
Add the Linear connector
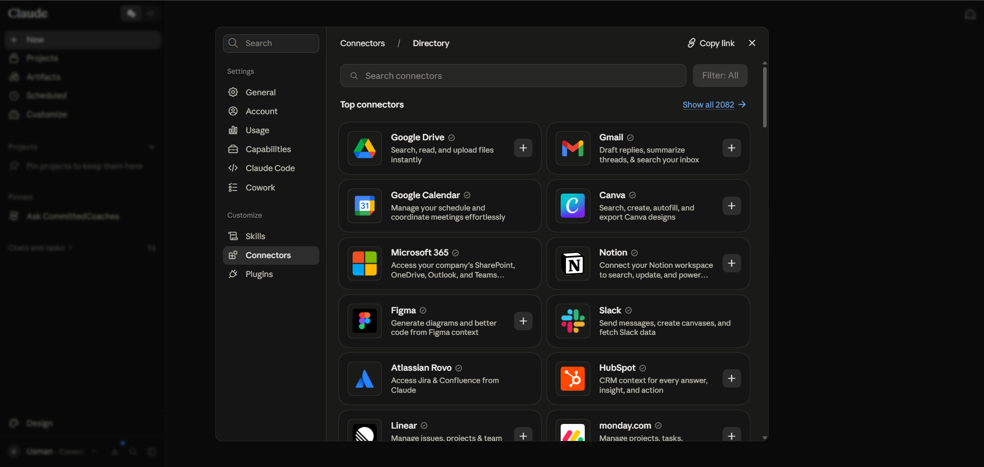[x=523, y=435]
